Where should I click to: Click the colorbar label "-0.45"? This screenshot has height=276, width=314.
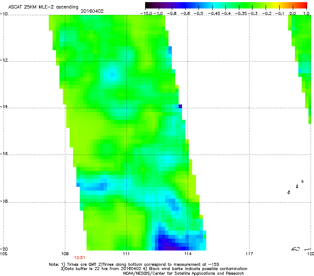214,14
